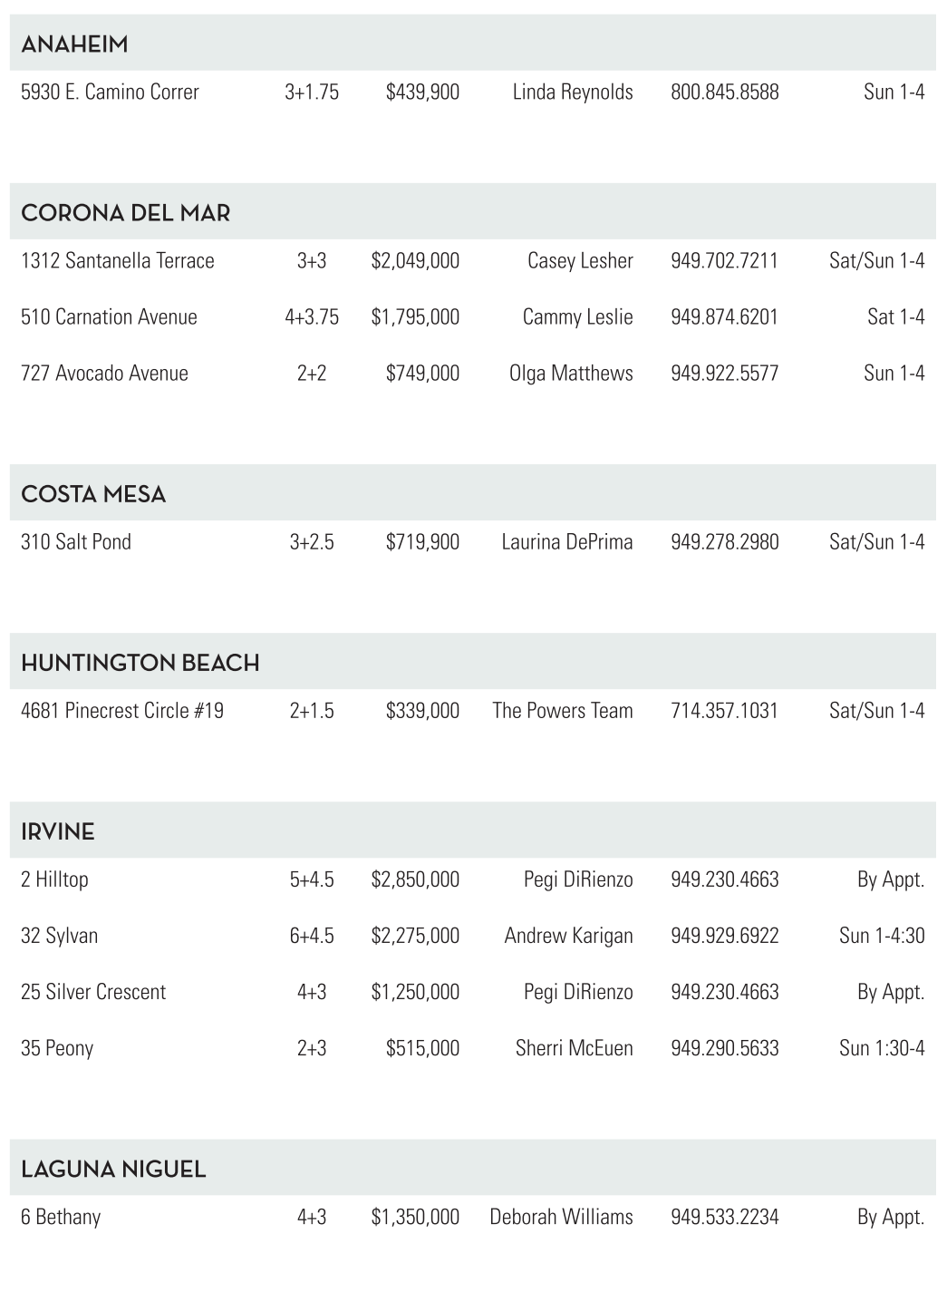Open the 5930 E. Camino Correr listing
The height and width of the screenshot is (1302, 947).
110,92
